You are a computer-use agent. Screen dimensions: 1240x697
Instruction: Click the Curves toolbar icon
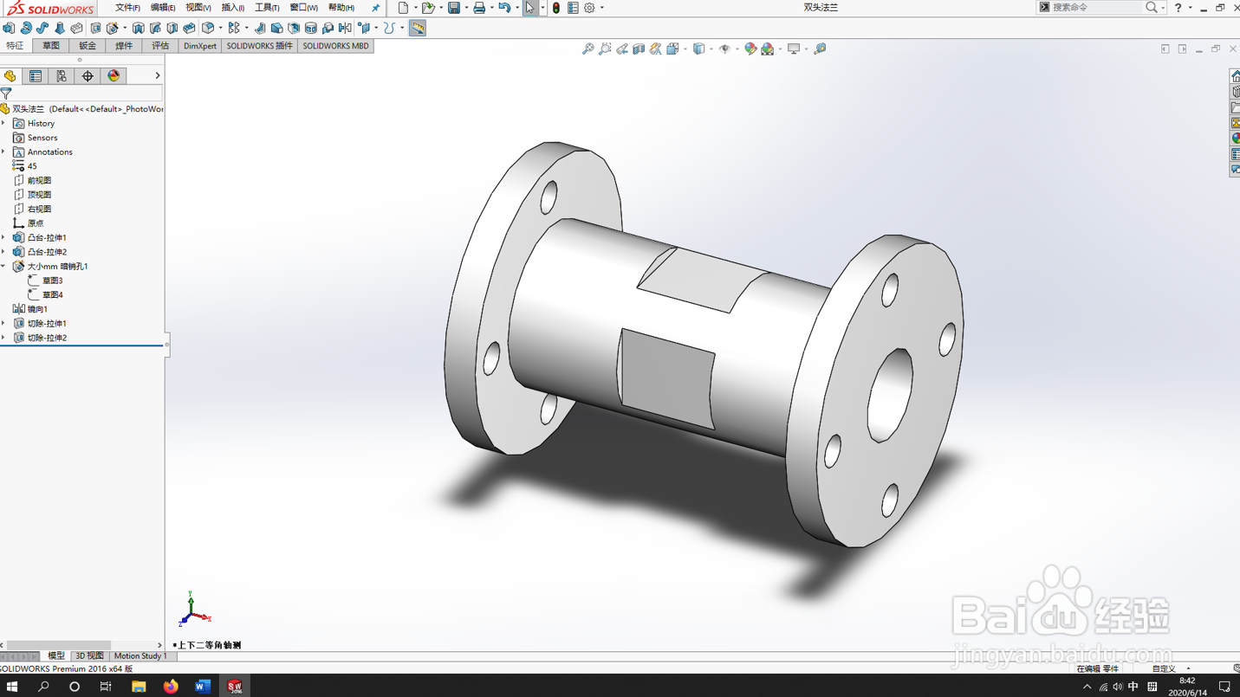tap(390, 28)
